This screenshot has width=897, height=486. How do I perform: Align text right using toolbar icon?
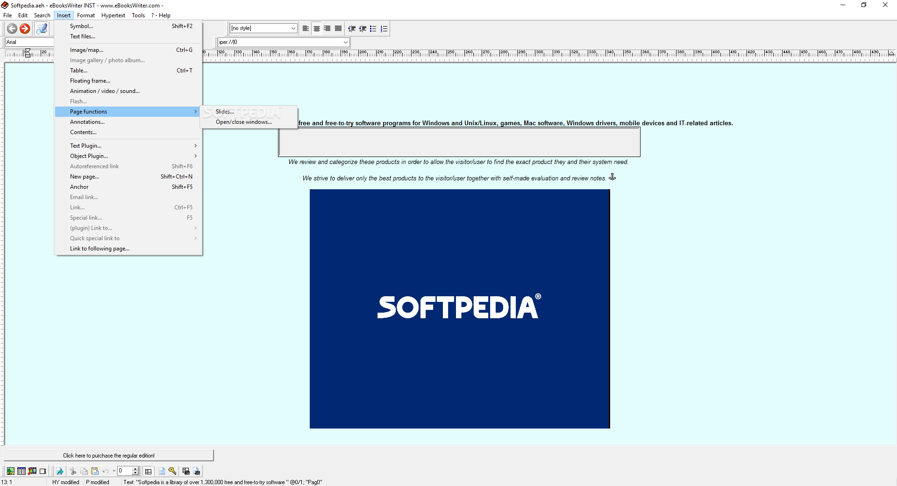click(327, 29)
